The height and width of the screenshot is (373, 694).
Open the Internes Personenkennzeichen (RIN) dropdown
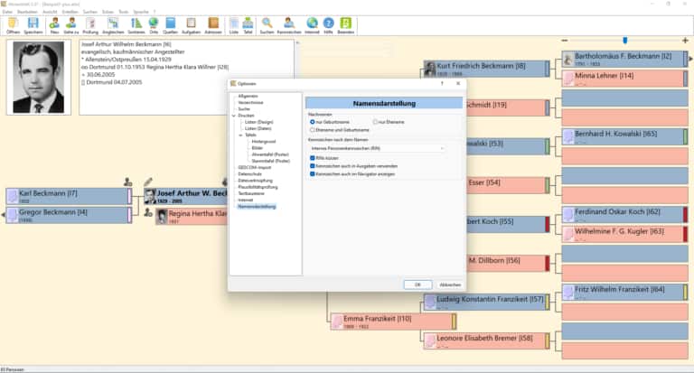(377, 149)
